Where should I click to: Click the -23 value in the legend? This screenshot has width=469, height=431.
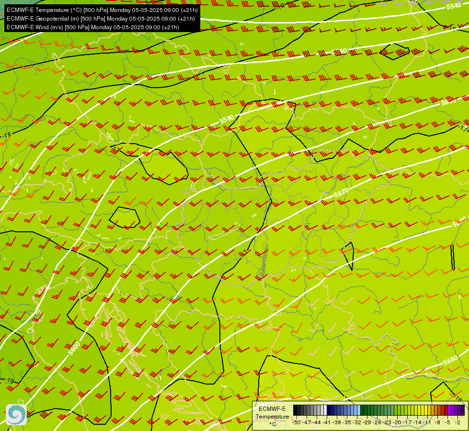pos(387,422)
